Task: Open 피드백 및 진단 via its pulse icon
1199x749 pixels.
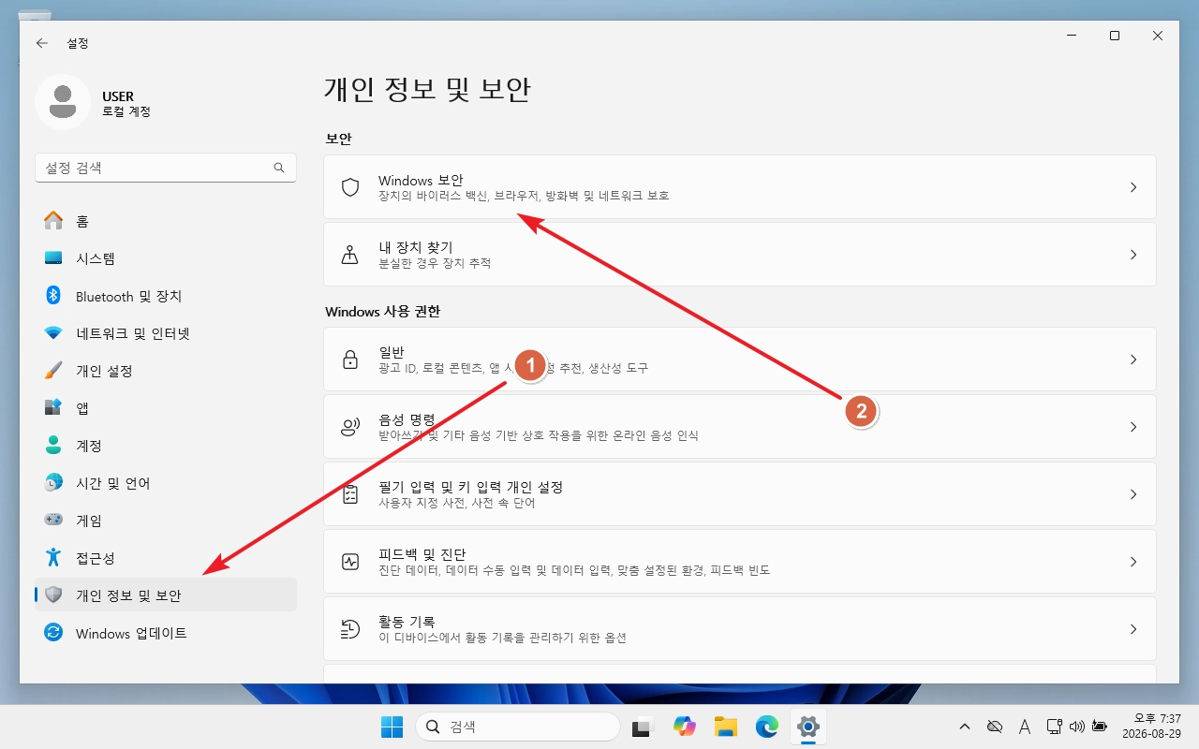Action: 350,562
